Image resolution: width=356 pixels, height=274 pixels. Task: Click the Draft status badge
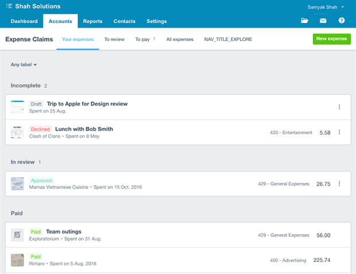(36, 104)
